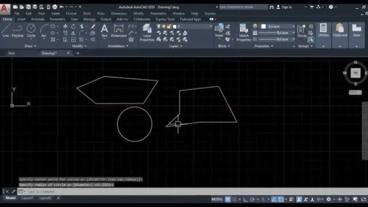Click Sign In button
Image resolution: width=368 pixels, height=207 pixels.
tap(284, 7)
